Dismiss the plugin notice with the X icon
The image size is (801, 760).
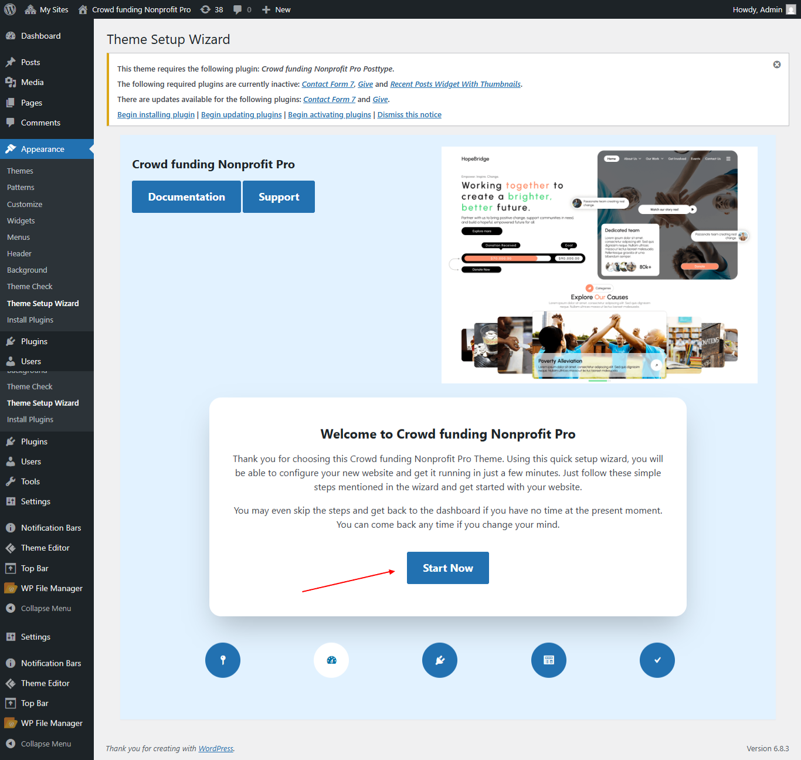776,65
